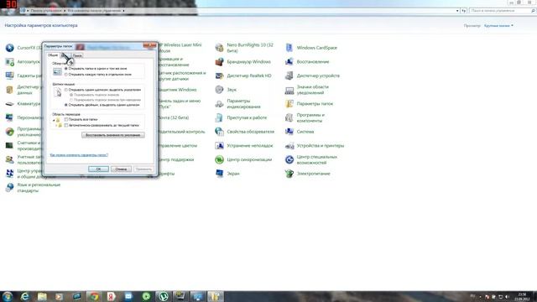Open Windows Media Player from taskbar
537x302 pixels.
click(x=60, y=296)
